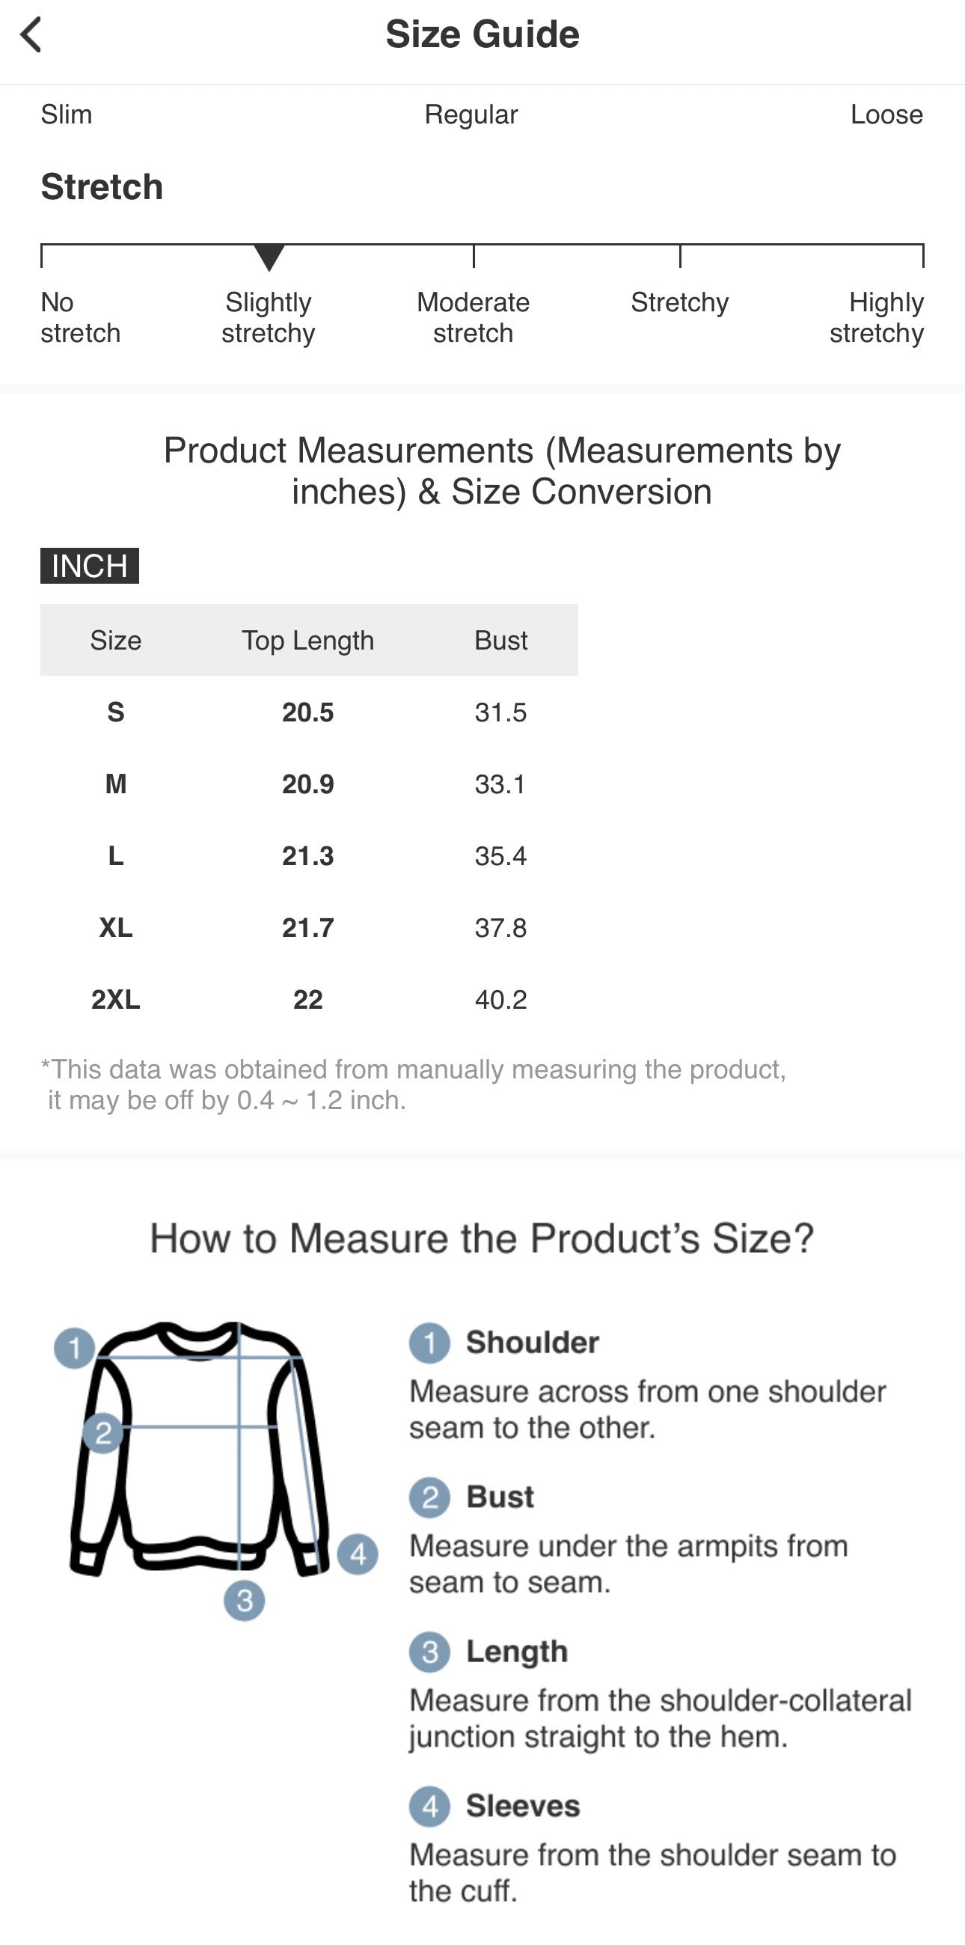
Task: Click the Bust column header
Action: [x=500, y=640]
